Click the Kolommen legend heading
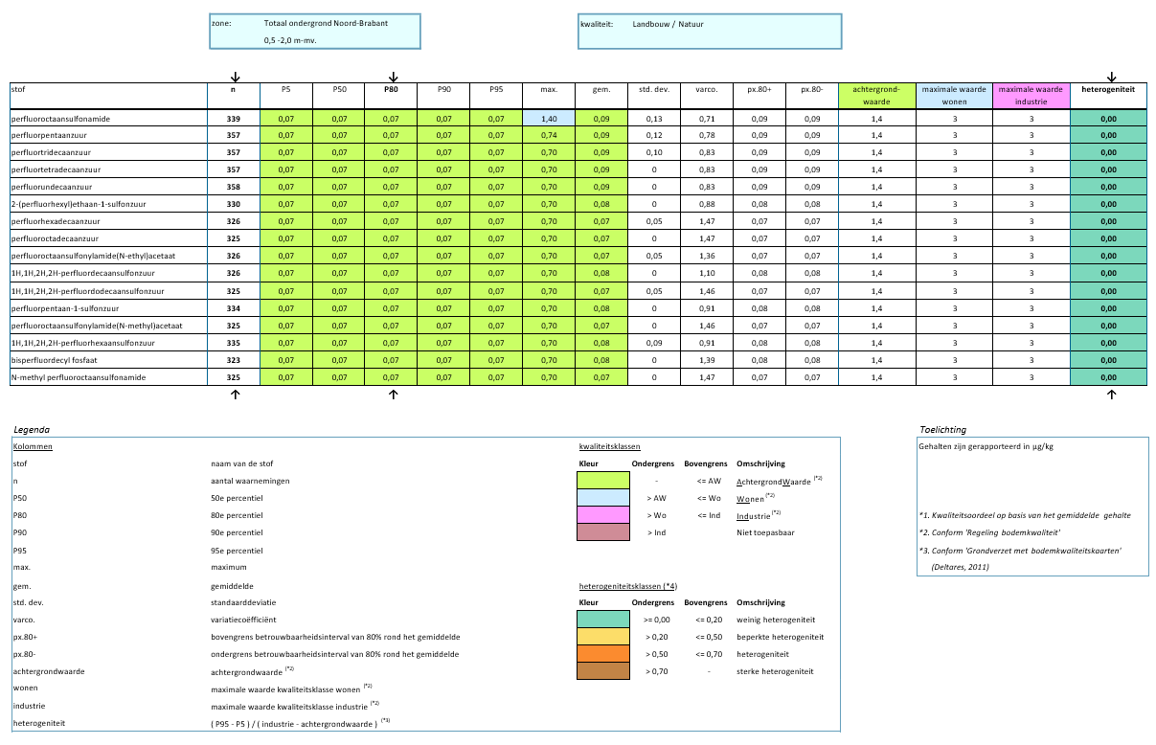 (33, 446)
